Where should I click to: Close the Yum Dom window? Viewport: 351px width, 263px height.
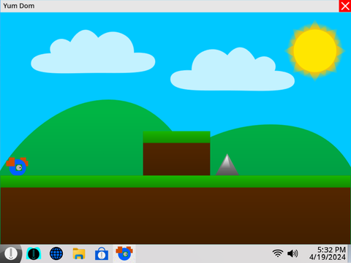[x=345, y=6]
